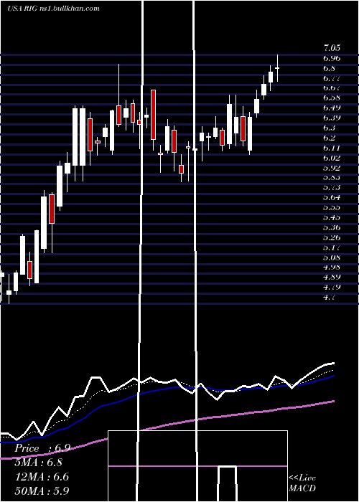Click the 'USA RIG ns1.bullkhan.com' header text
359x502 pixels.
click(53, 9)
